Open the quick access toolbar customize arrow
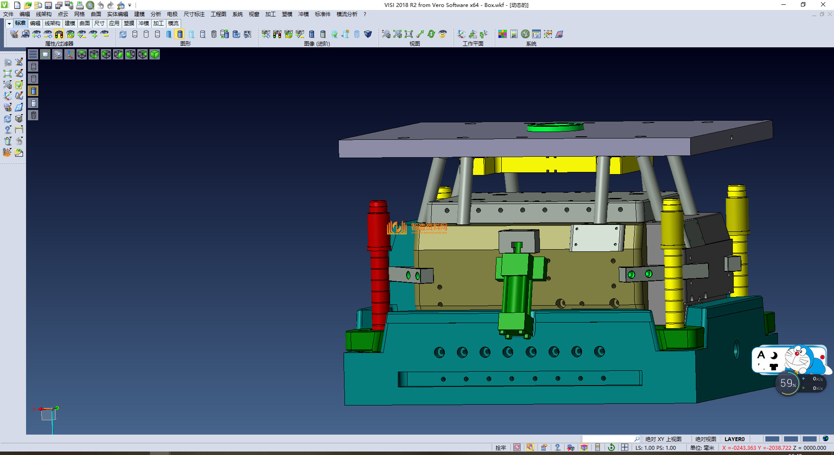 129,5
